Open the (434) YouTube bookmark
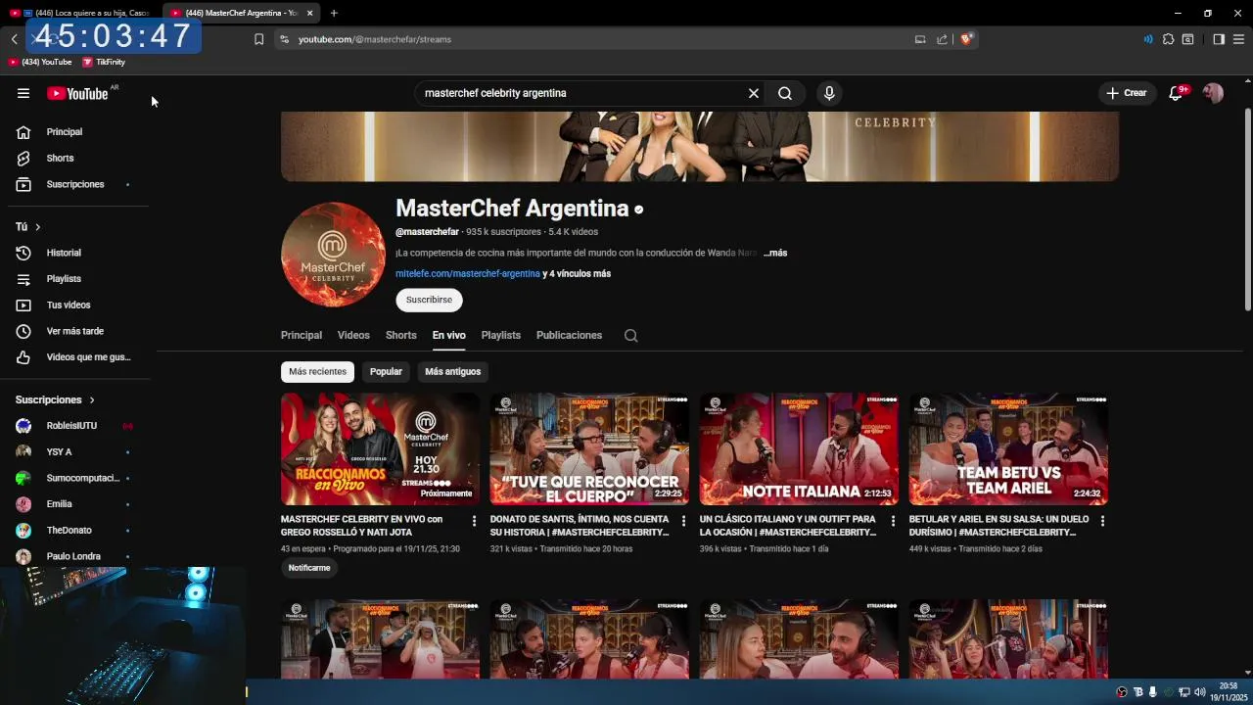1253x705 pixels. (x=40, y=62)
